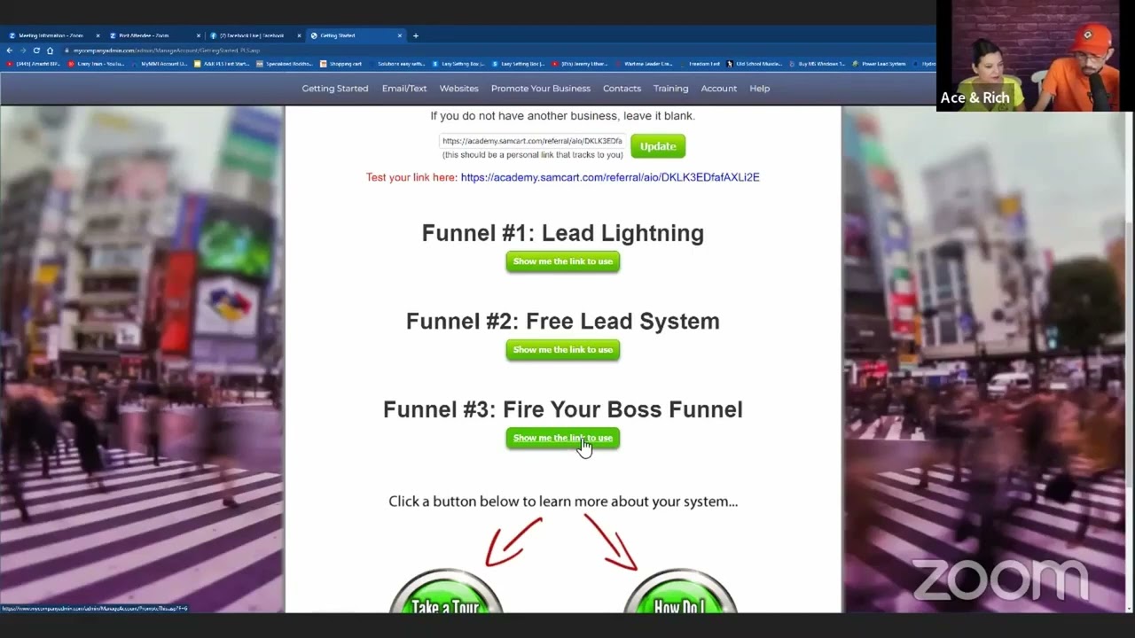Open the Crazy Train YouTube bookmark
The height and width of the screenshot is (638, 1135).
click(97, 64)
